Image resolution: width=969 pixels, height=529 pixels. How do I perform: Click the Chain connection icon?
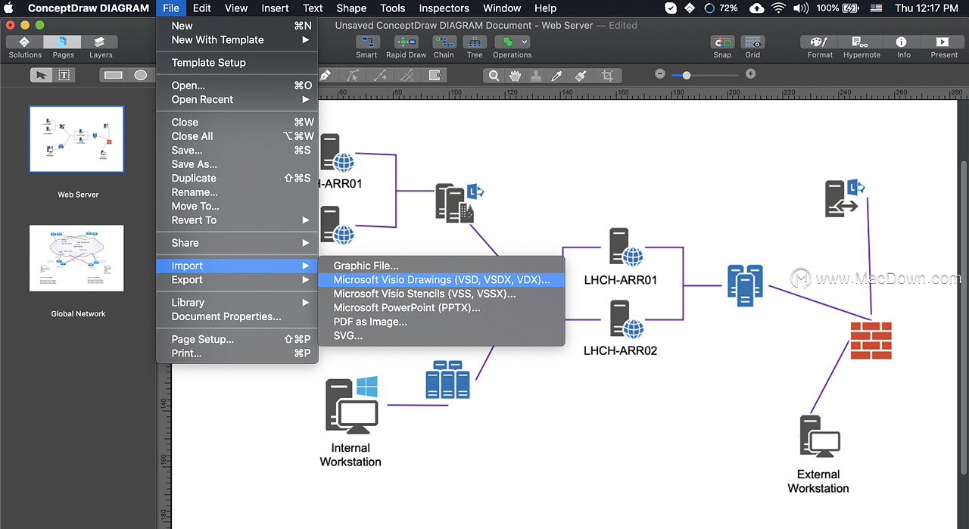point(444,42)
